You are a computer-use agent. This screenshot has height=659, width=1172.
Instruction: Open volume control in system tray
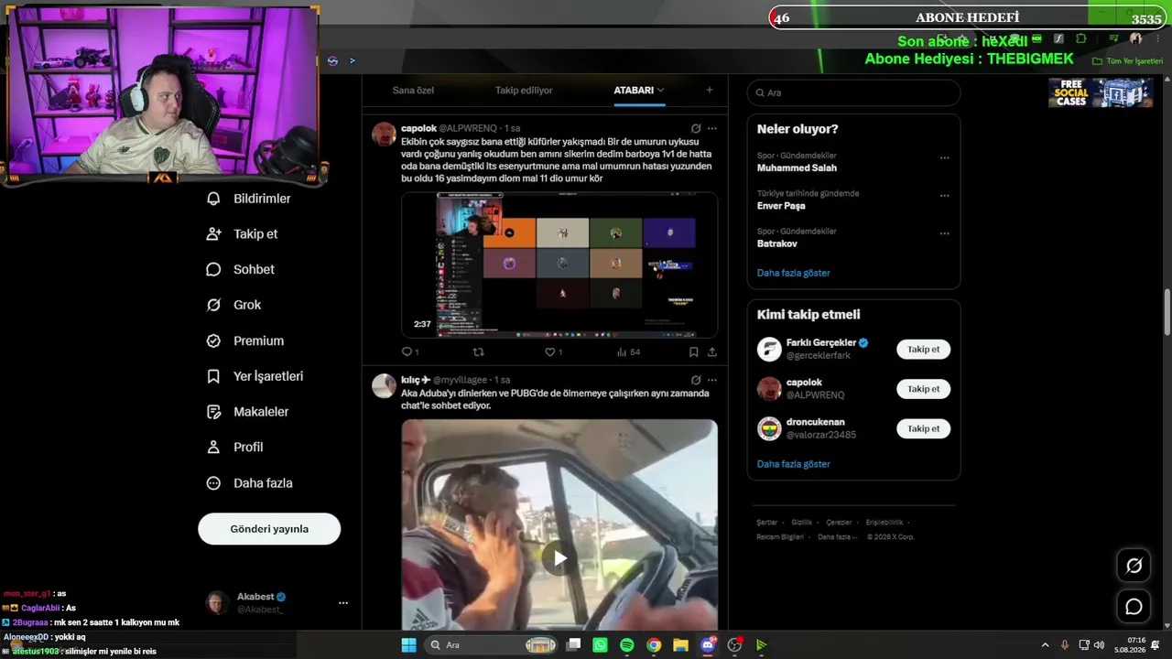(1099, 645)
